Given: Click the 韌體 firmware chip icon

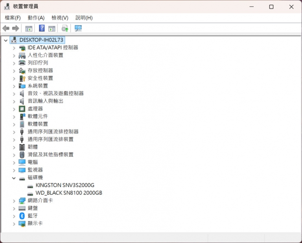Looking at the screenshot, I should click(x=22, y=147).
